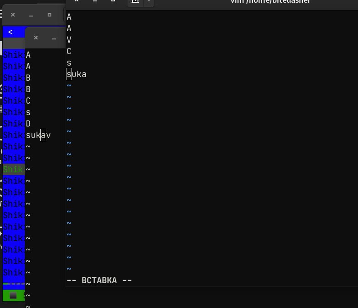The width and height of the screenshot is (358, 308).
Task: Click the progress bar above the green bar
Action: pyautogui.click(x=14, y=284)
